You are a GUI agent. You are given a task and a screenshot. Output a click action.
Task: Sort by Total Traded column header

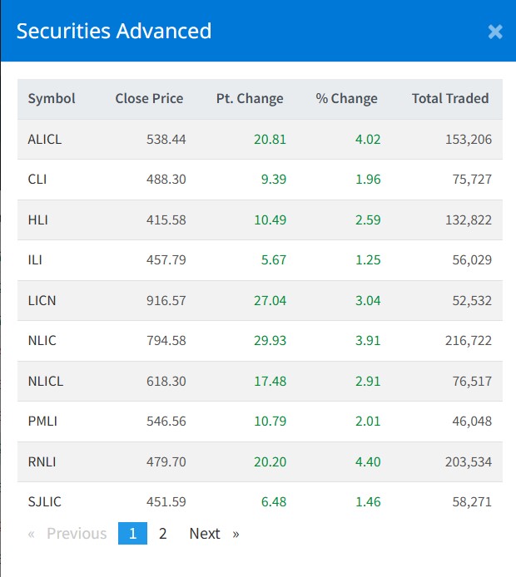click(450, 98)
